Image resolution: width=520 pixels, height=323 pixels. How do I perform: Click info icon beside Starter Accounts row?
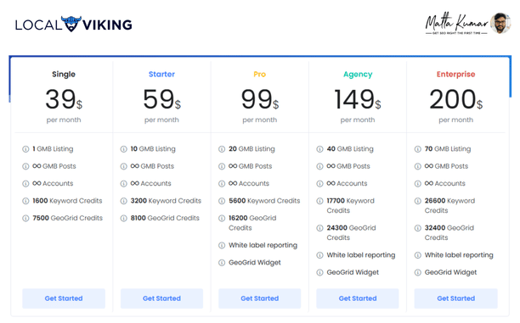124,183
